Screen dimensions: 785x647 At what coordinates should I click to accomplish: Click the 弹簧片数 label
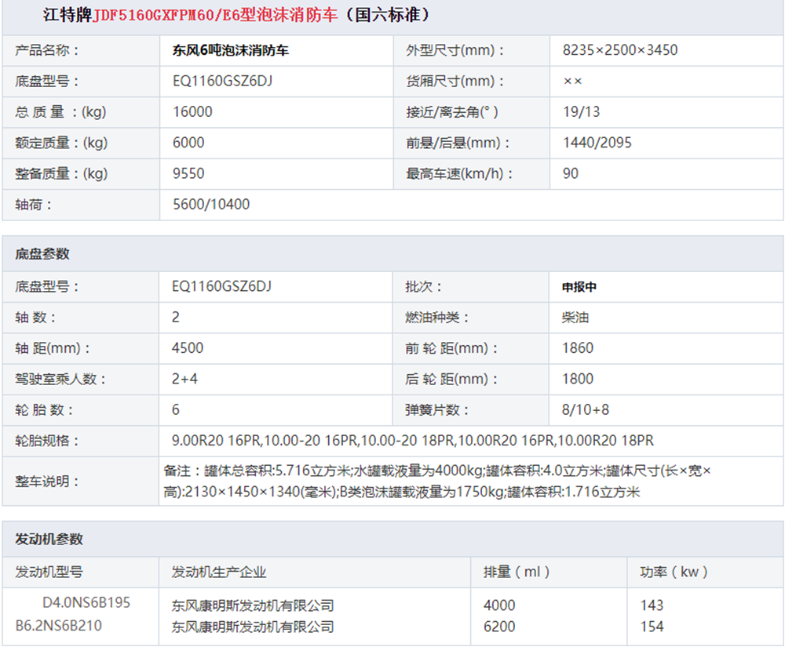tap(437, 410)
